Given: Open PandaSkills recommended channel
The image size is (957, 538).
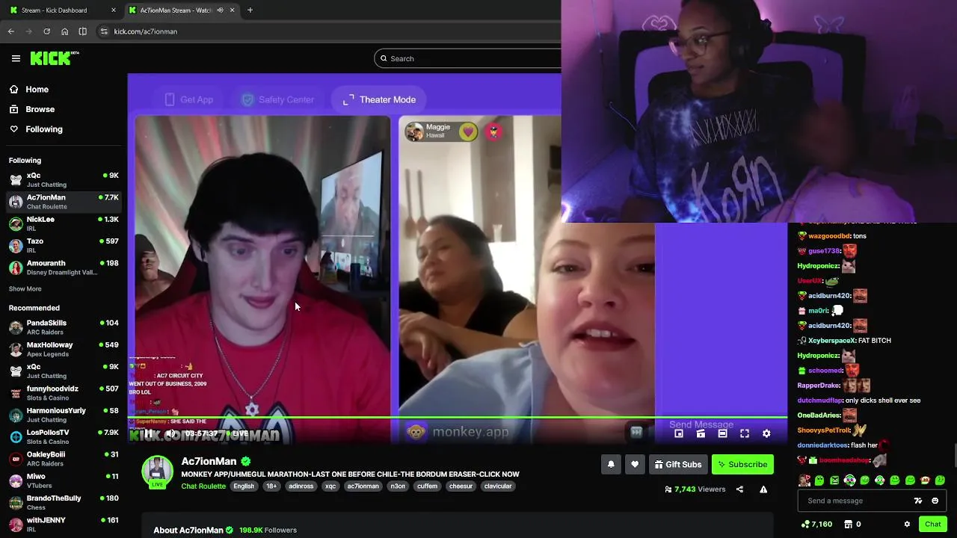Looking at the screenshot, I should point(64,327).
